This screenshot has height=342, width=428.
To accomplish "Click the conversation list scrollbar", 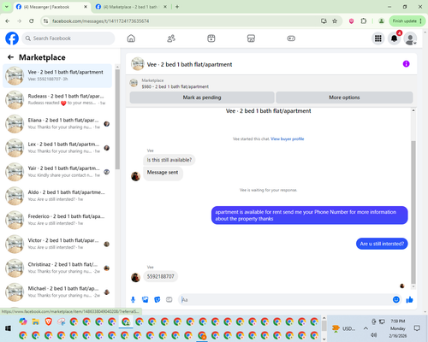I will pos(117,119).
